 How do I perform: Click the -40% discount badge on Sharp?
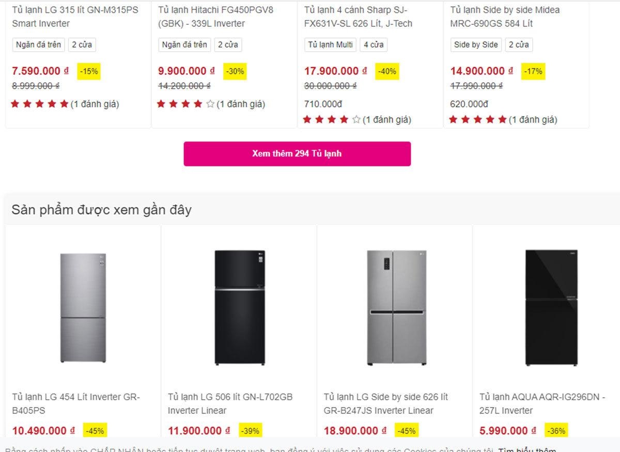click(387, 71)
